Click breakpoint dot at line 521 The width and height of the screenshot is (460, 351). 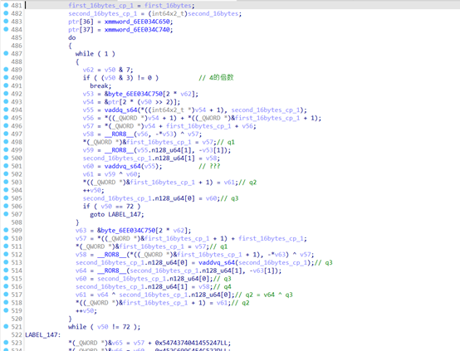point(6,326)
